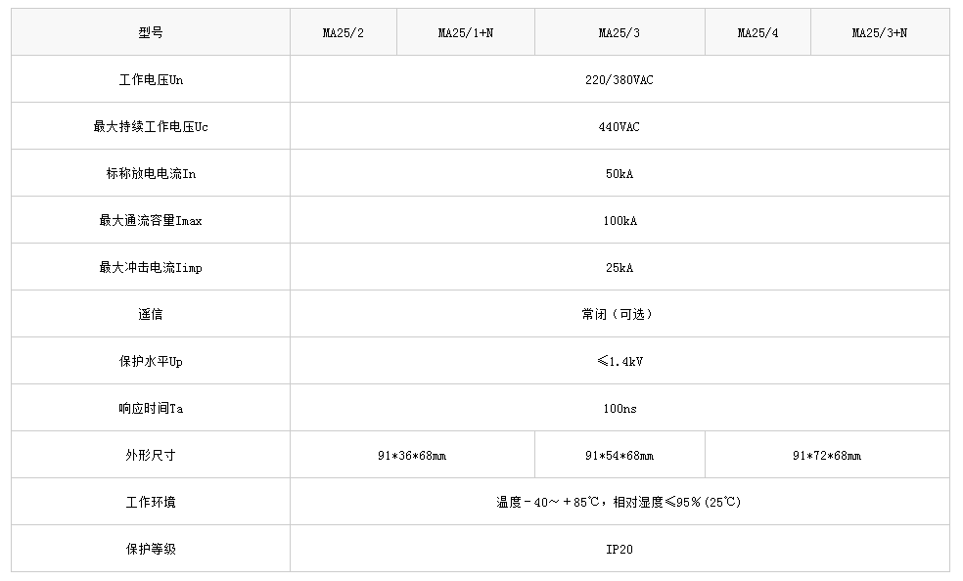Click the MA25/2 model column header

344,32
